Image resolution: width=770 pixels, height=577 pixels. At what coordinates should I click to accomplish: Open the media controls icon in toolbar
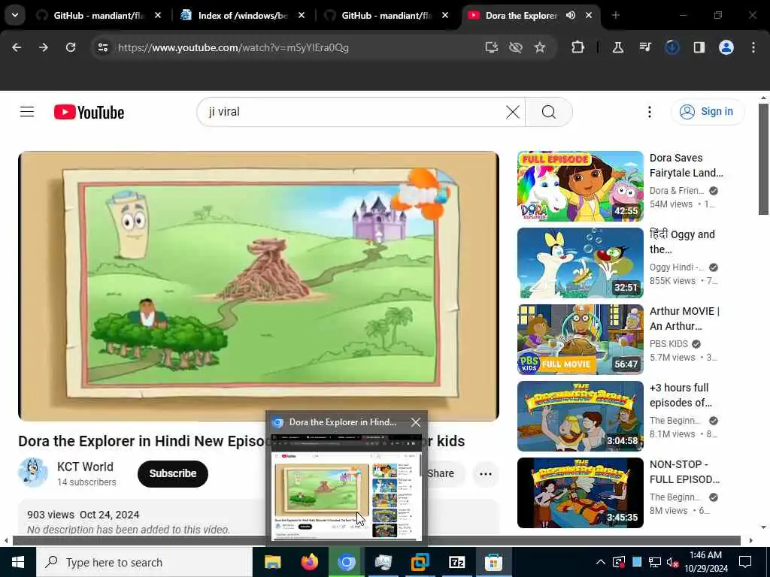[x=644, y=47]
